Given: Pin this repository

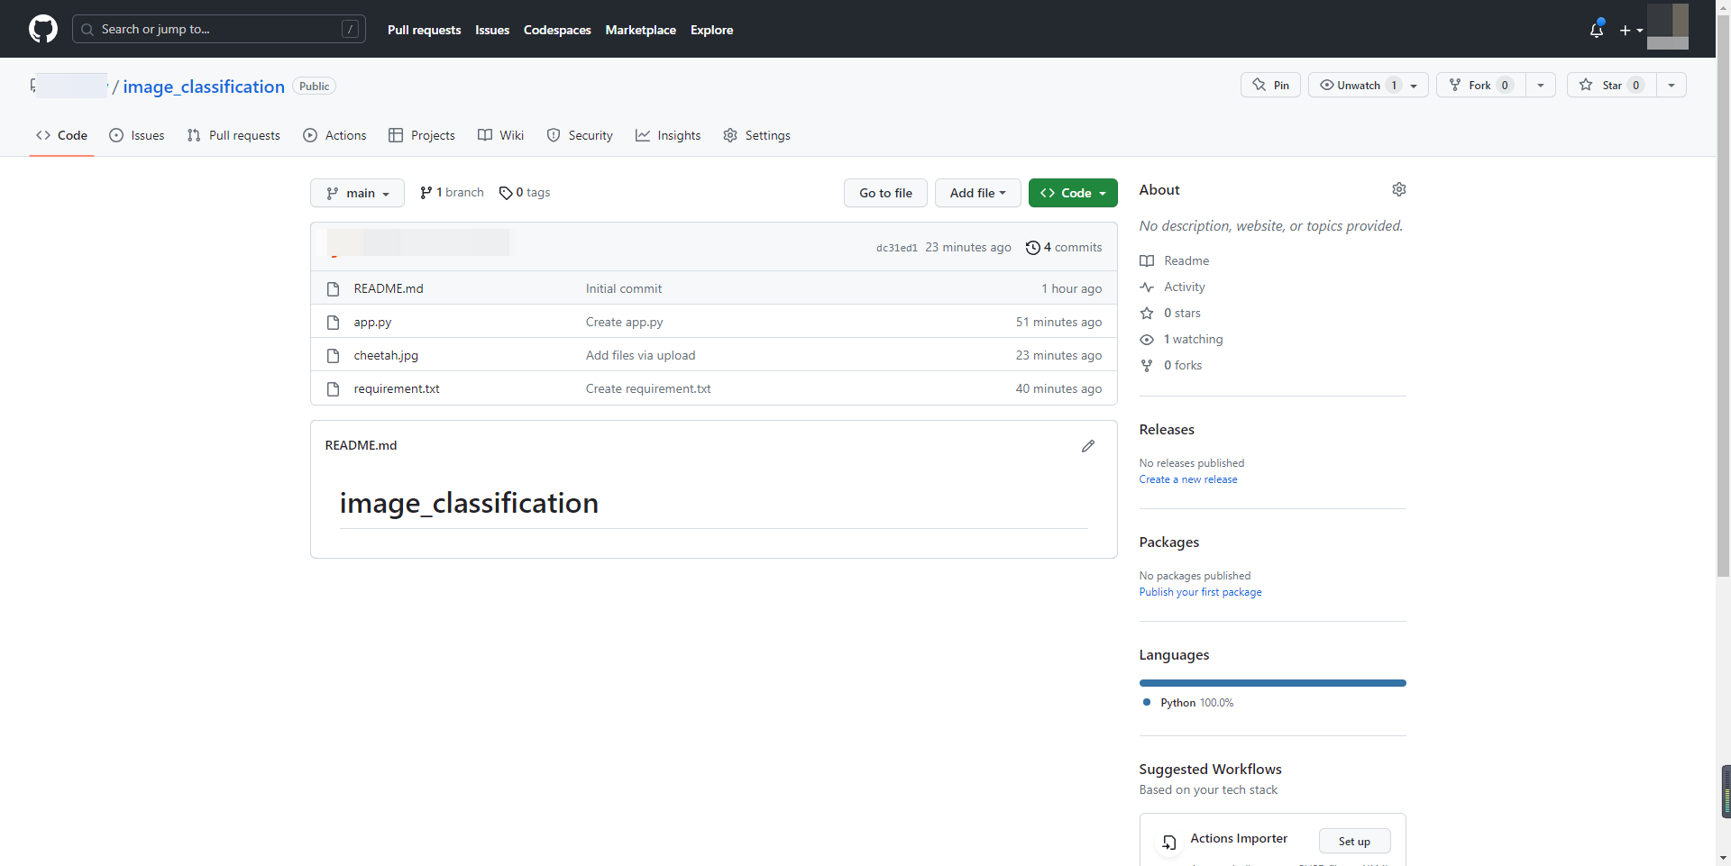Looking at the screenshot, I should pos(1270,85).
